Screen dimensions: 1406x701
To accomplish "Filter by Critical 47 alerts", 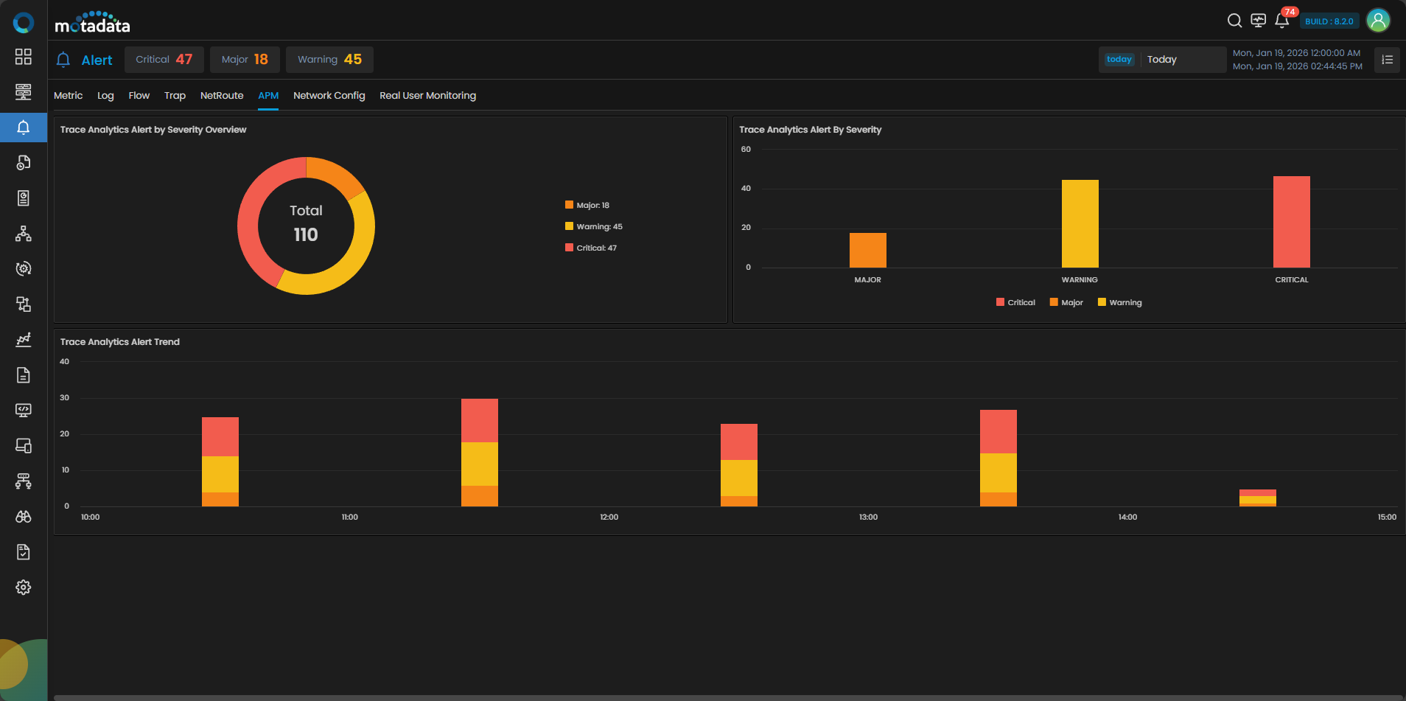I will [x=164, y=60].
